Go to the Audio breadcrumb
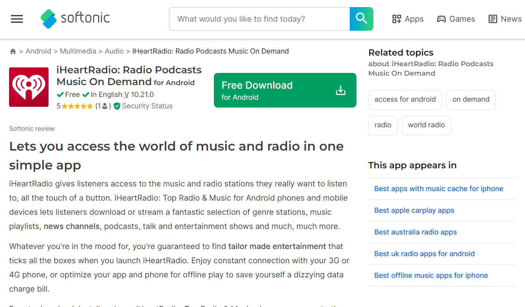The image size is (525, 307). (114, 51)
